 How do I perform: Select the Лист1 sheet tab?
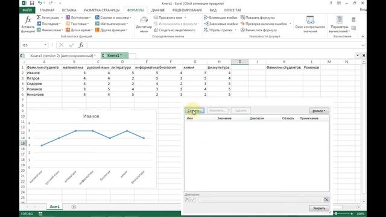pos(54,207)
